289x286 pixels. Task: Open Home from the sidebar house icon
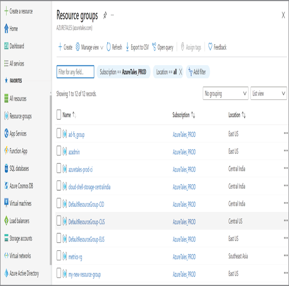(6, 28)
